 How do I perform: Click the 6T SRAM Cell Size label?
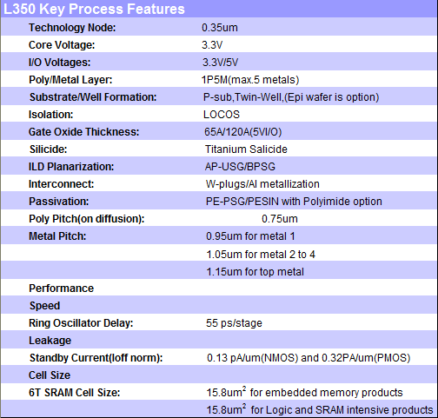click(75, 393)
